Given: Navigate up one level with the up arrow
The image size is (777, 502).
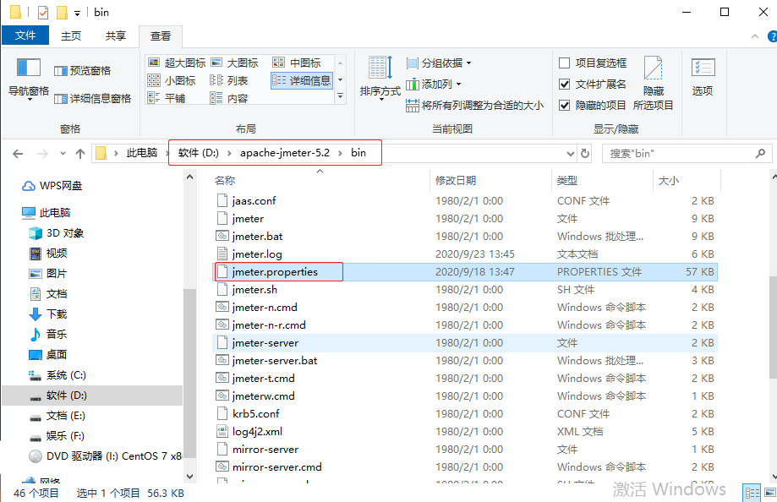Looking at the screenshot, I should coord(79,153).
